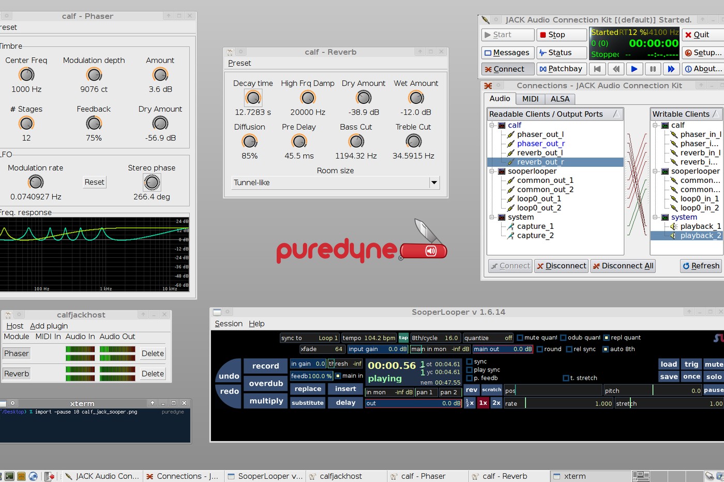
Task: Enable play sync in SooperLooper
Action: (x=469, y=370)
